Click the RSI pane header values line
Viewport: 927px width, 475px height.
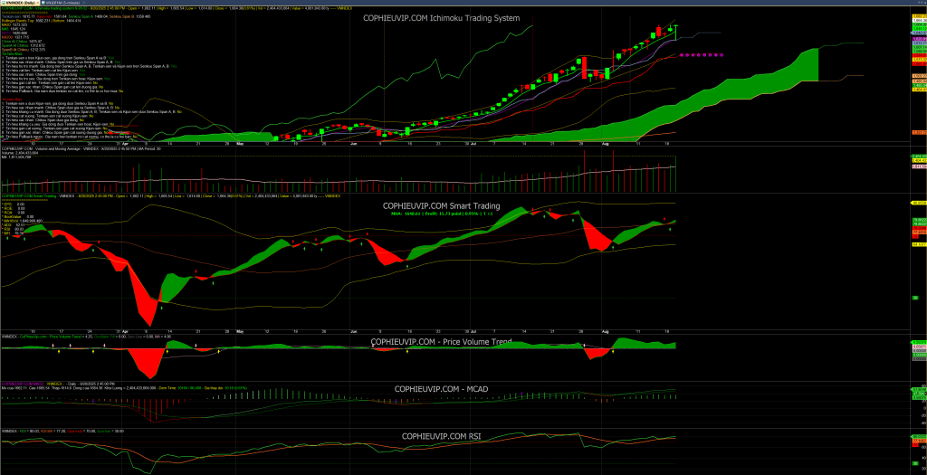(62, 432)
